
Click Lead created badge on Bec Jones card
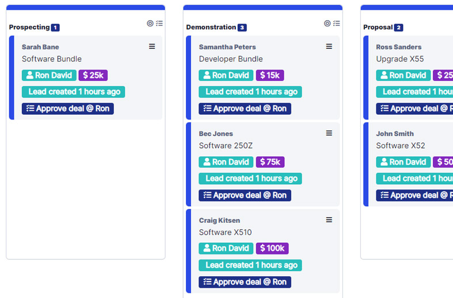[x=250, y=179]
